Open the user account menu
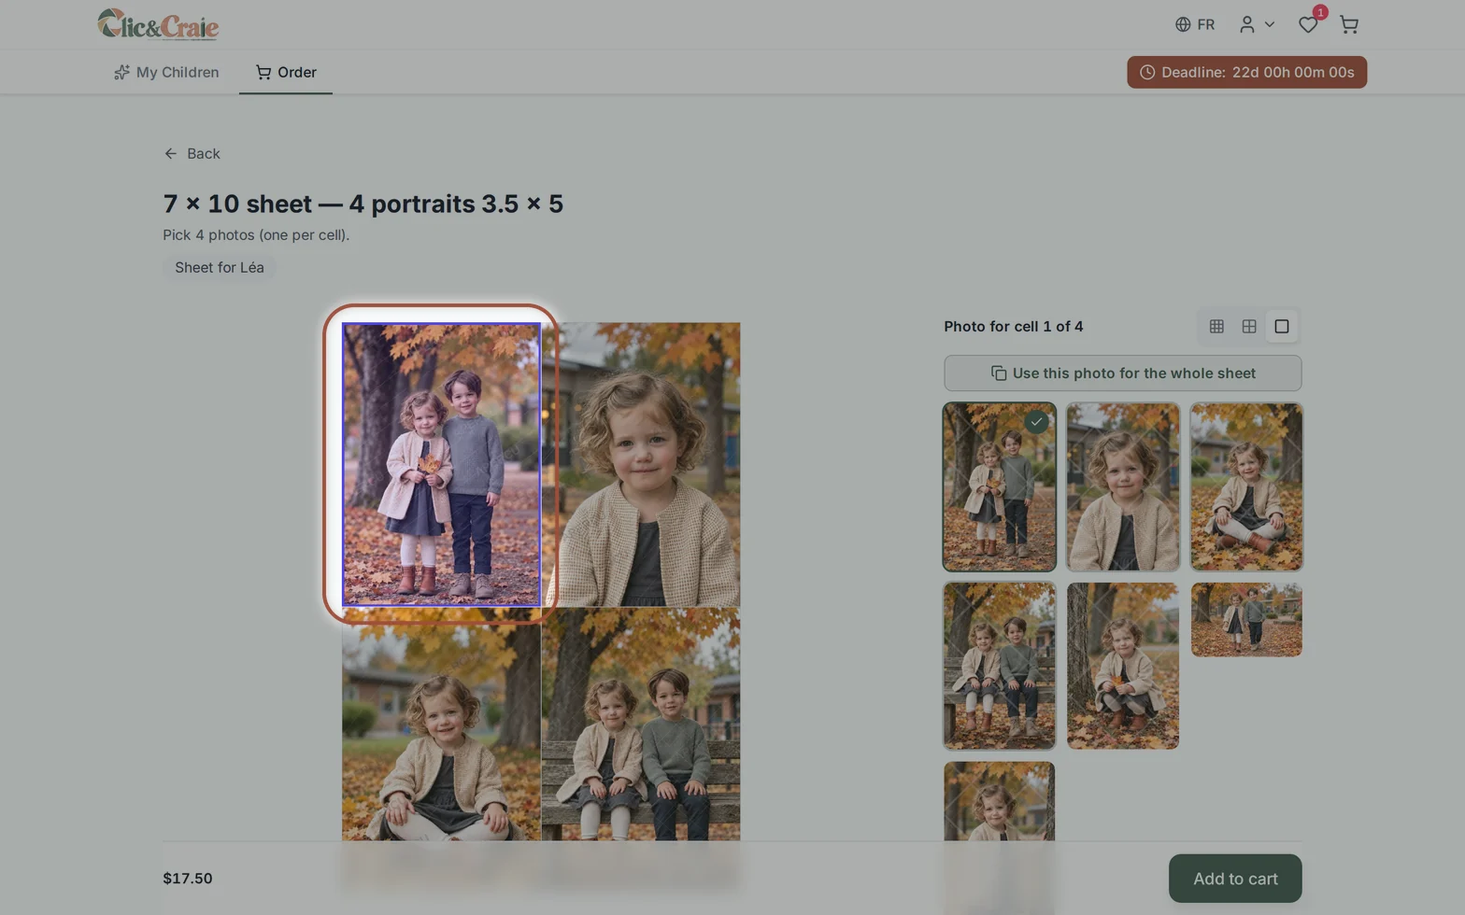 [x=1257, y=24]
